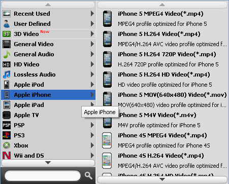
Task: Click the red New badge beside 3D Video
Action: coord(45,31)
